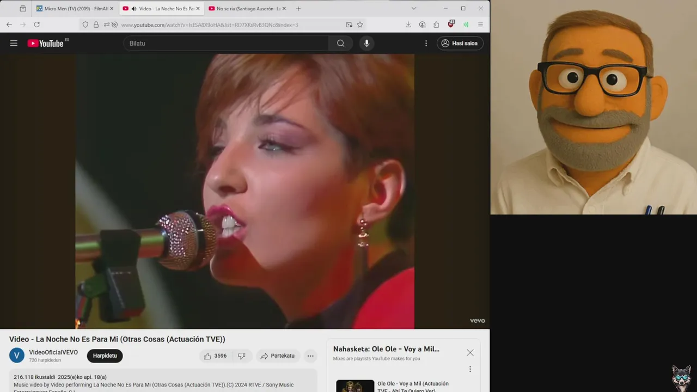Start voice search with microphone icon
The image size is (697, 392).
[x=366, y=43]
